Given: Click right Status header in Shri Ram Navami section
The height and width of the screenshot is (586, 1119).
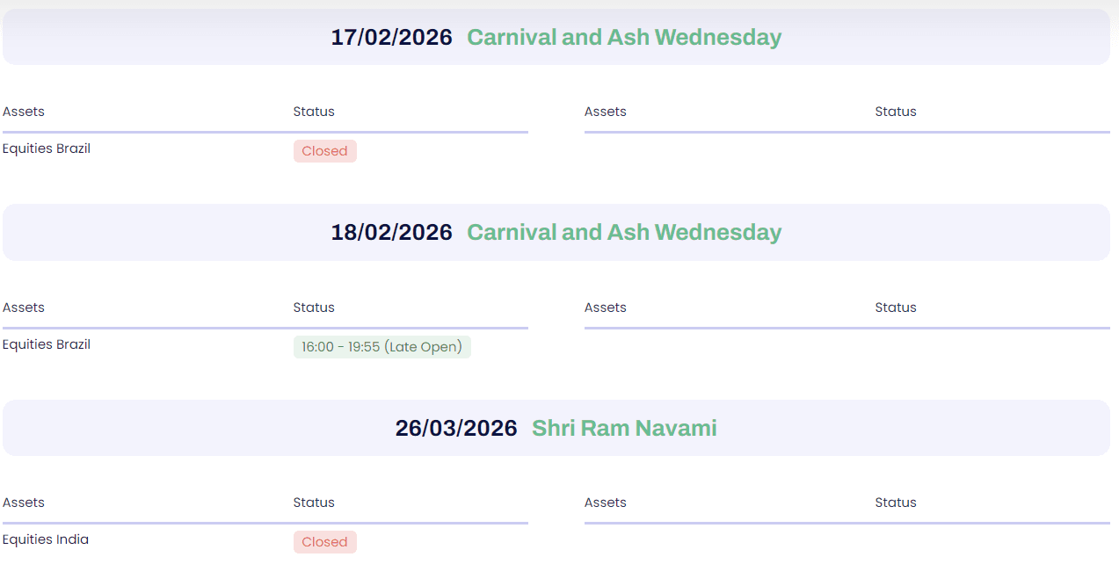Looking at the screenshot, I should (x=896, y=503).
